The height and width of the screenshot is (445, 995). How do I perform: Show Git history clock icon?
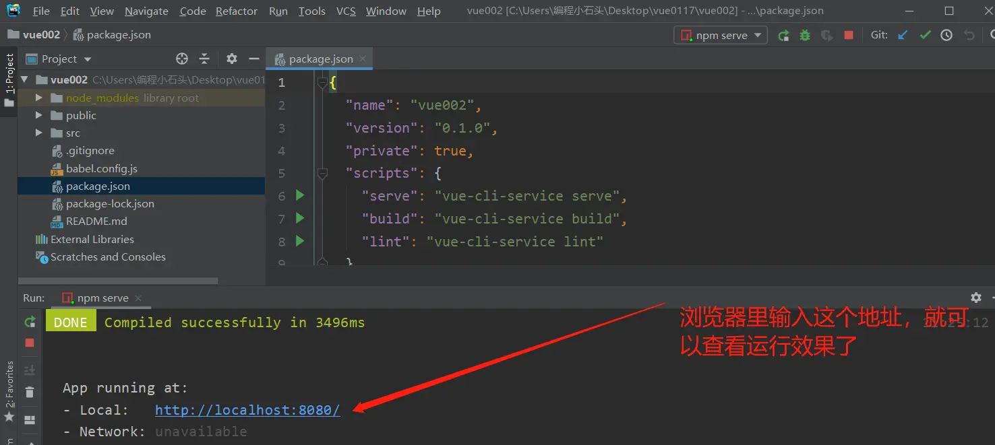(946, 35)
